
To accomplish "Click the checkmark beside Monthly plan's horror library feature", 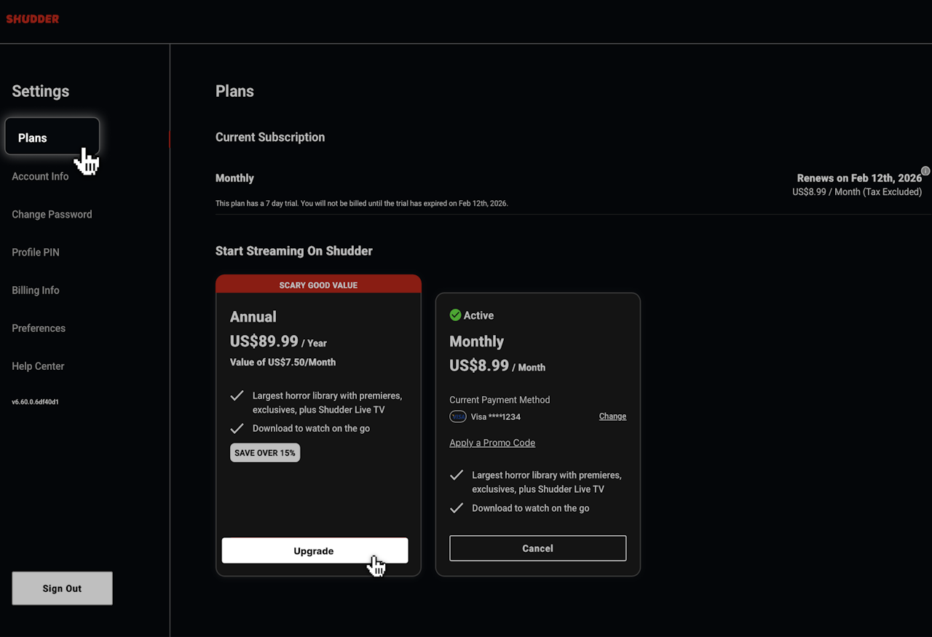I will [456, 475].
